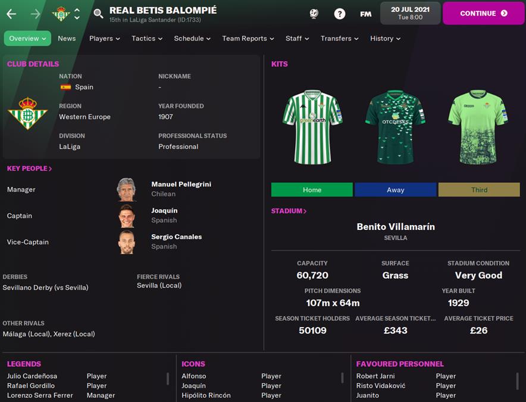
Task: Click the Legends list scrollbar
Action: pos(168,379)
